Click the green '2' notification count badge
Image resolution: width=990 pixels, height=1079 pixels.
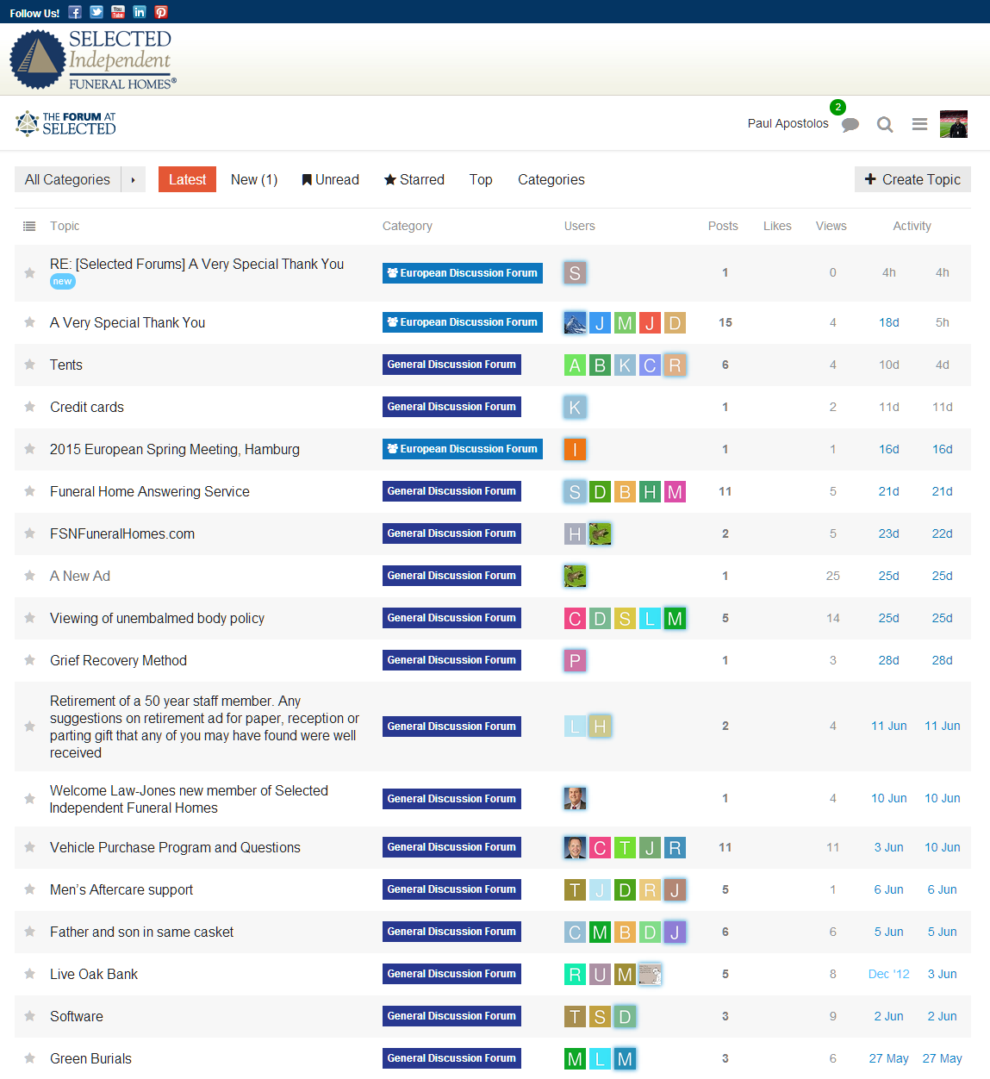837,107
